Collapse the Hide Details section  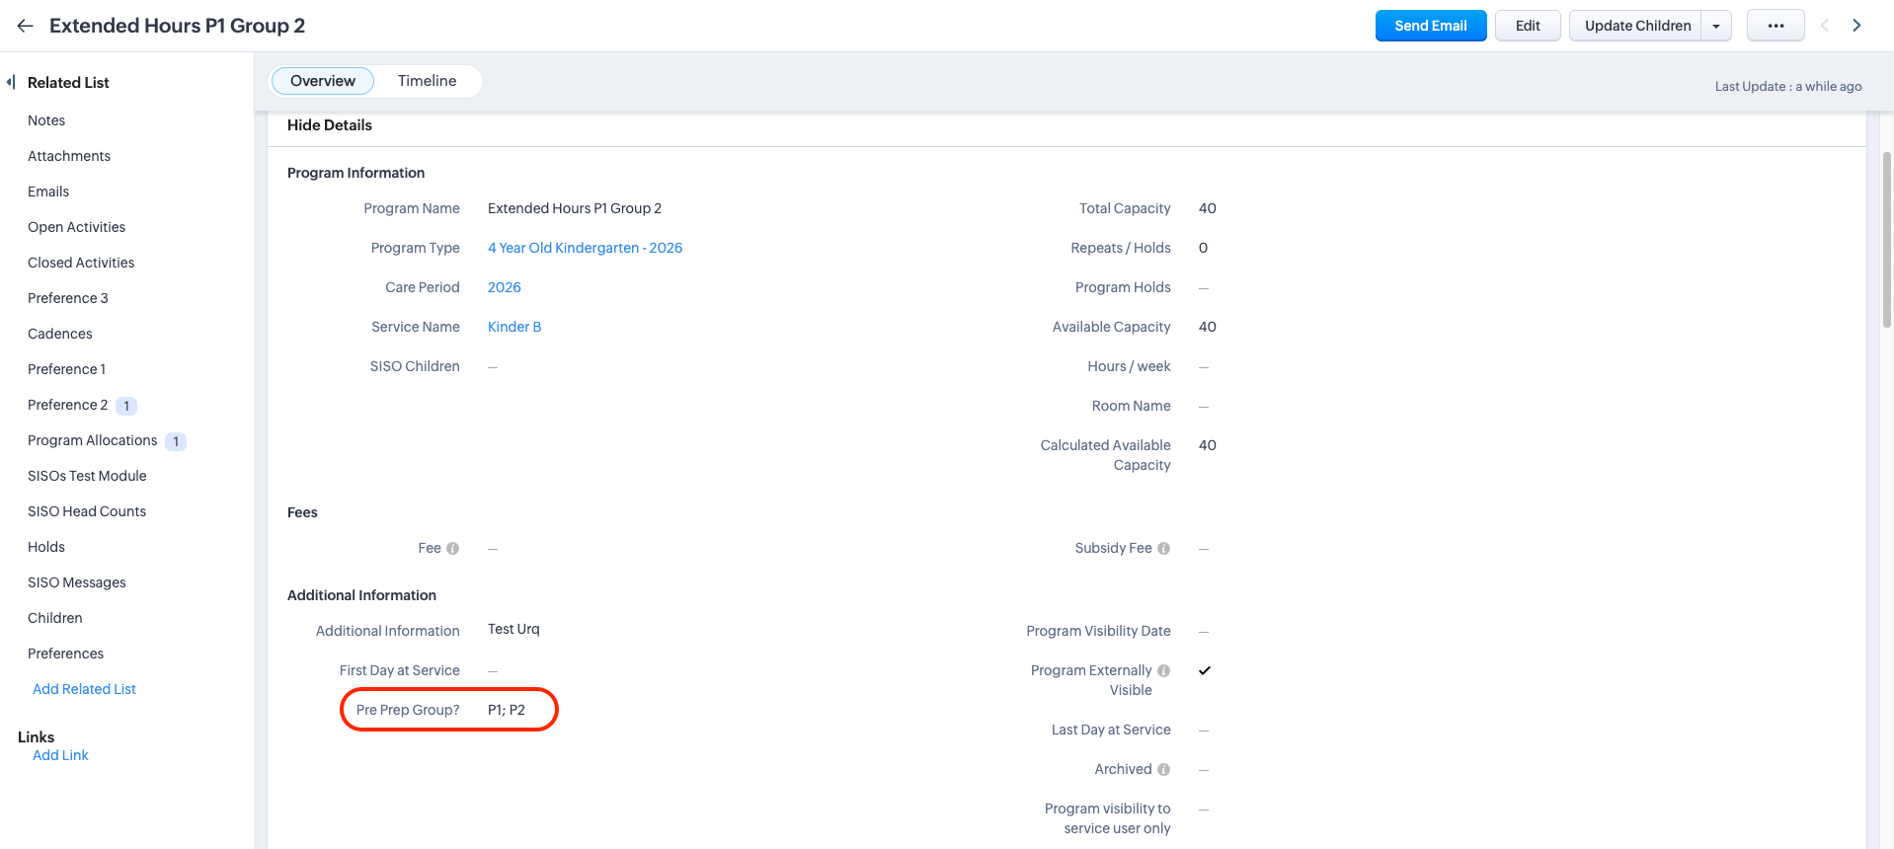tap(330, 125)
